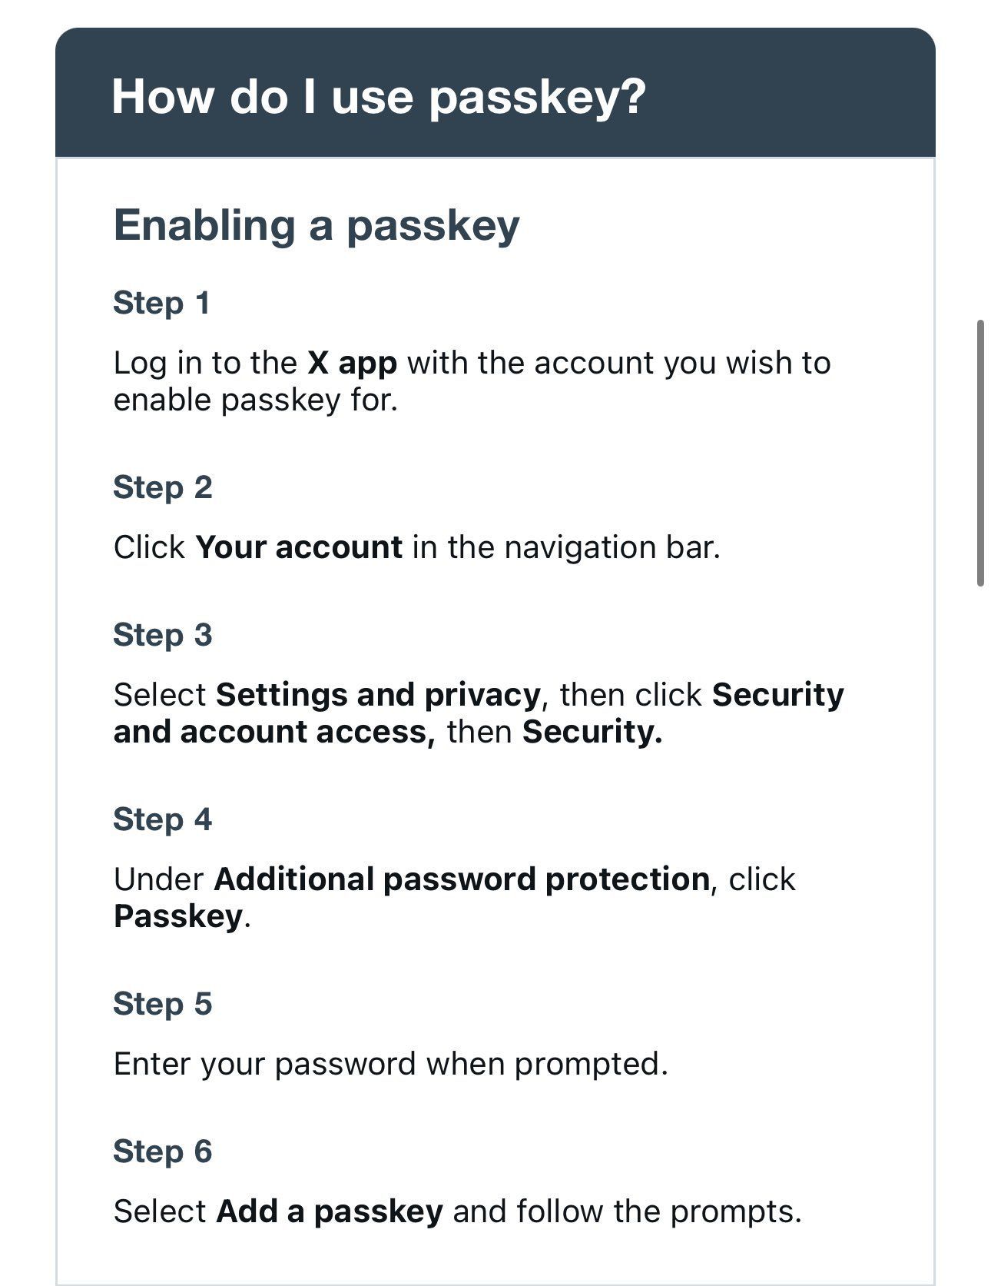991x1286 pixels.
Task: Click the bold 'Passkey' word in Step 4
Action: click(x=178, y=916)
